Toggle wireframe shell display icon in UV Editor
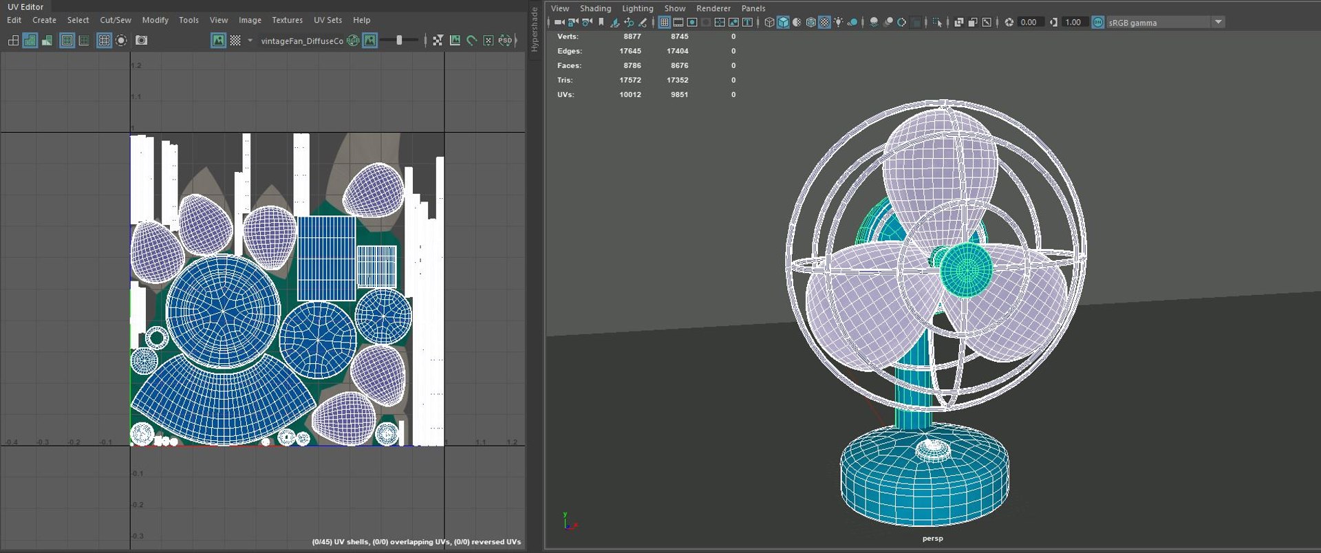The width and height of the screenshot is (1321, 553). 13,41
